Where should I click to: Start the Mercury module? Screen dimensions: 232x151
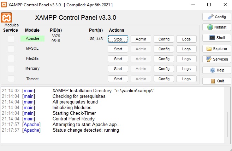click(118, 69)
